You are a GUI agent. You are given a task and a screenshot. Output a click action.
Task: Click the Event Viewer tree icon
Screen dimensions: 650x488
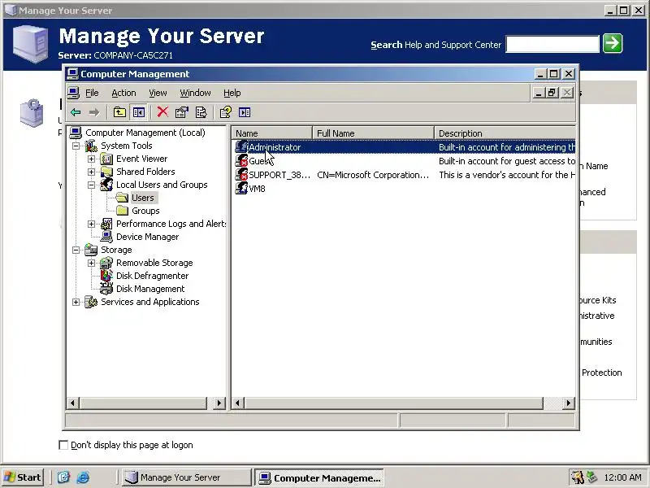pyautogui.click(x=106, y=159)
